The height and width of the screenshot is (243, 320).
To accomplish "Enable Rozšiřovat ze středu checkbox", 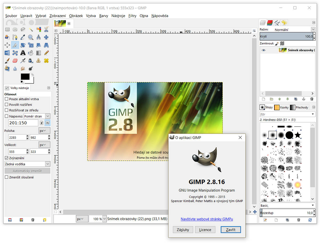I will [7, 110].
